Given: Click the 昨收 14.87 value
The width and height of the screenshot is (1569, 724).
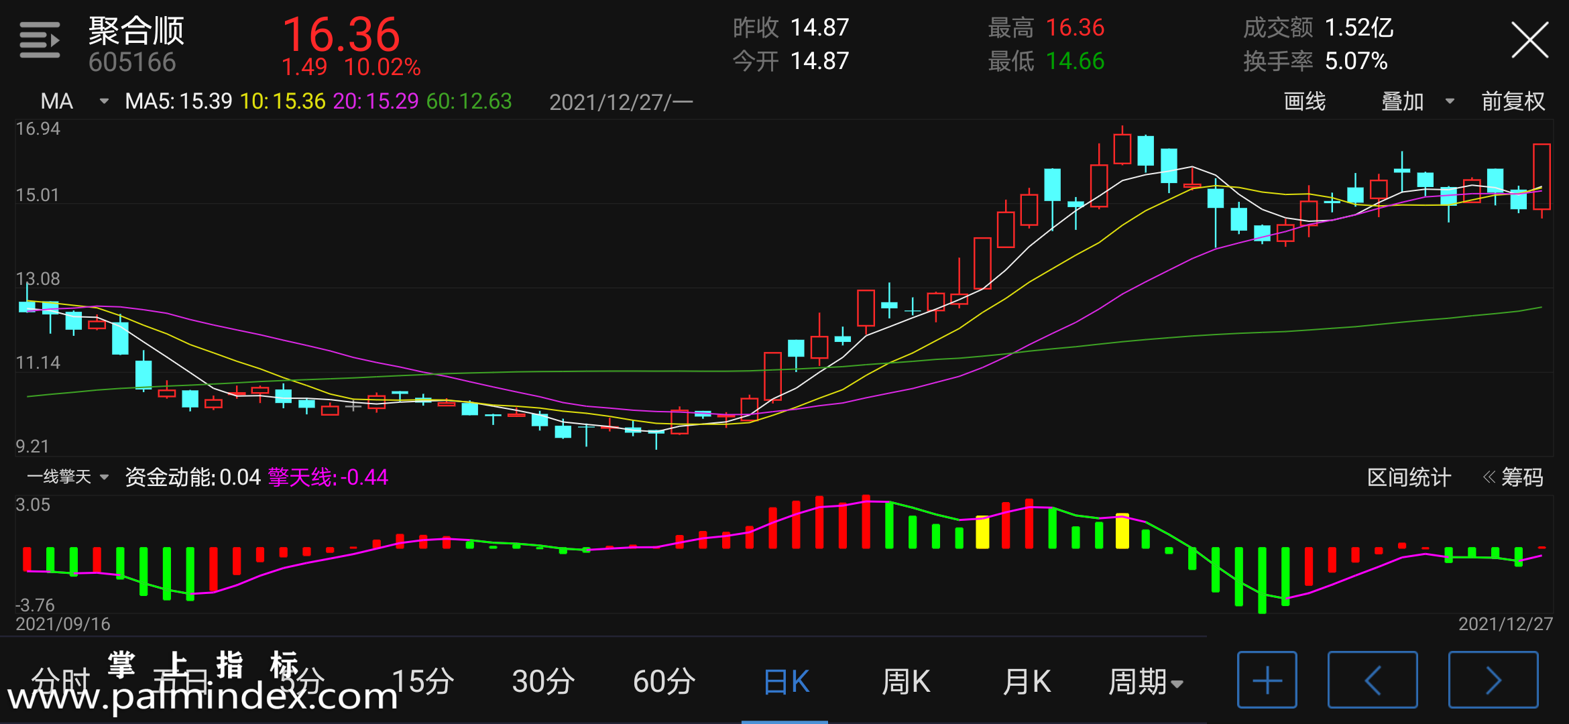Looking at the screenshot, I should click(819, 27).
